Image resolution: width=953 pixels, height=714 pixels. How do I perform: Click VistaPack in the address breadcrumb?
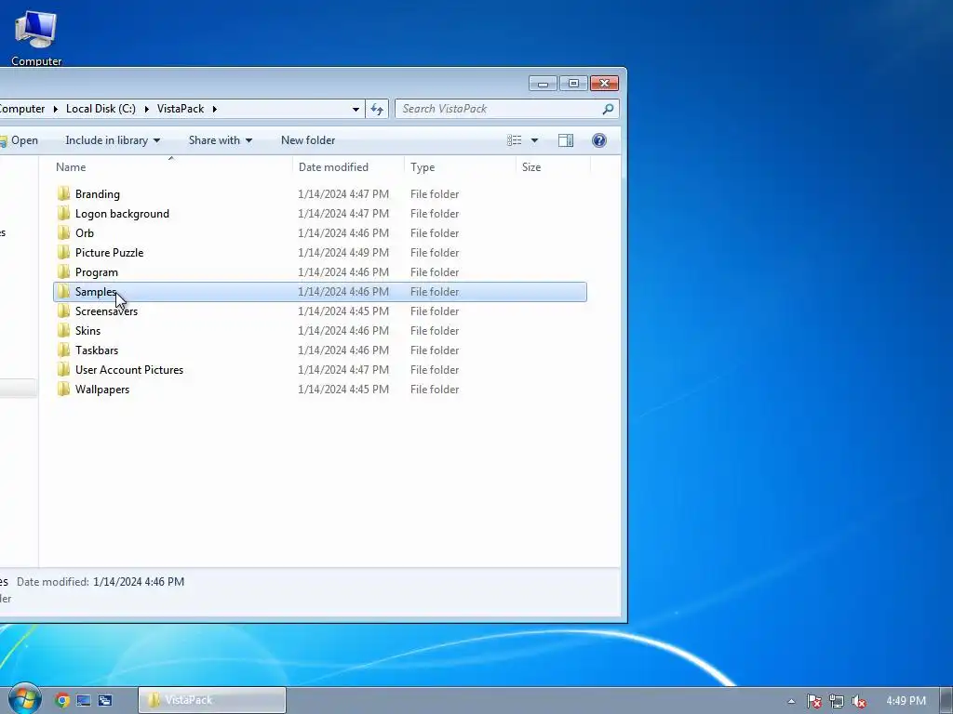coord(181,109)
